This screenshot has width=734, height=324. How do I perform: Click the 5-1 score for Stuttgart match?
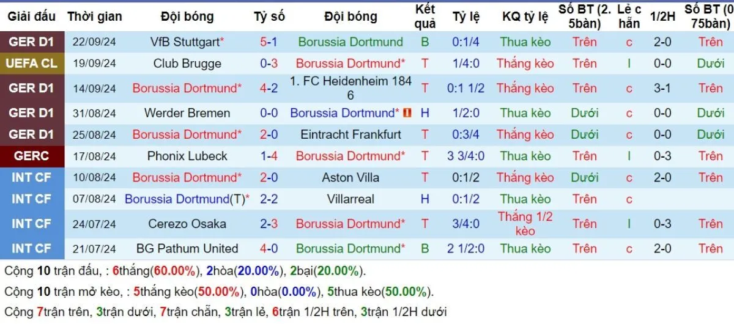269,42
